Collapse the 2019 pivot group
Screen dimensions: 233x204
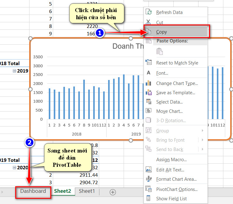[x=14, y=71]
